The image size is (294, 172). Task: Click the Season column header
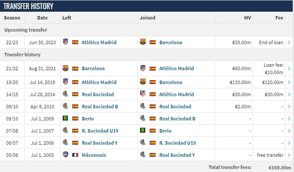click(x=12, y=18)
